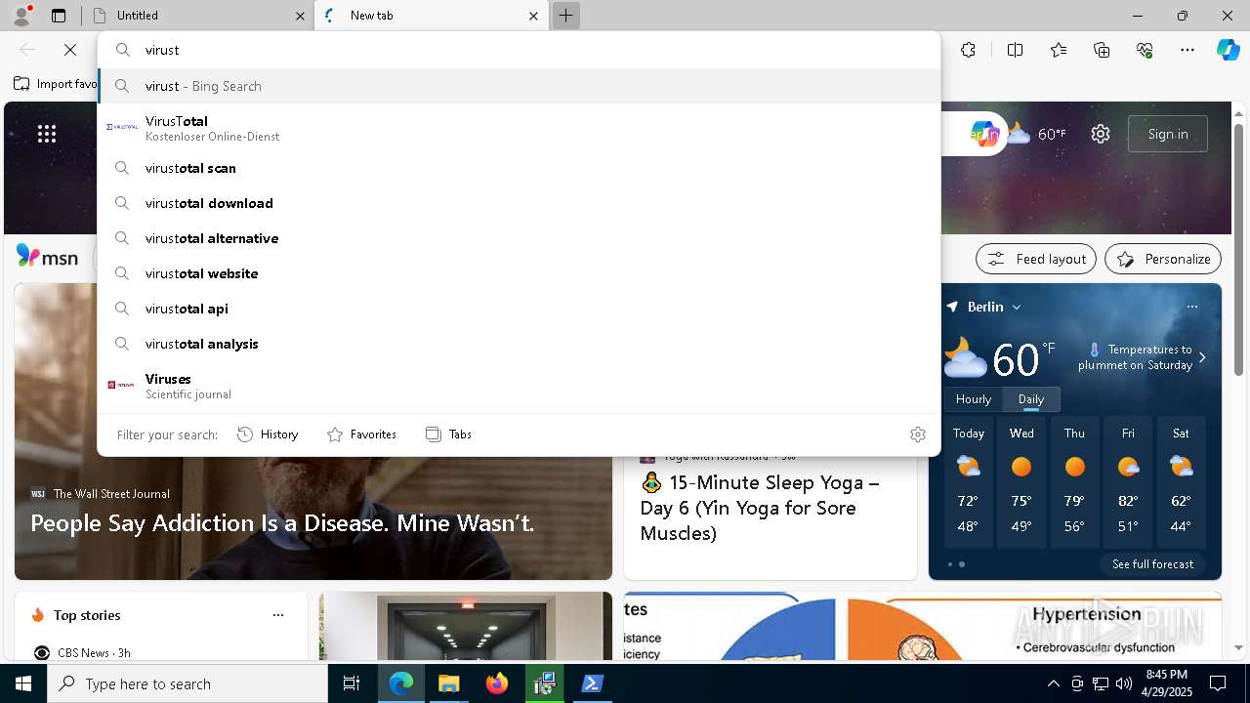This screenshot has height=703, width=1250.
Task: Open Feed layout options
Action: click(x=1036, y=259)
